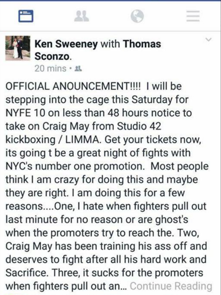Click Continue Reading to expand the post

(171, 286)
